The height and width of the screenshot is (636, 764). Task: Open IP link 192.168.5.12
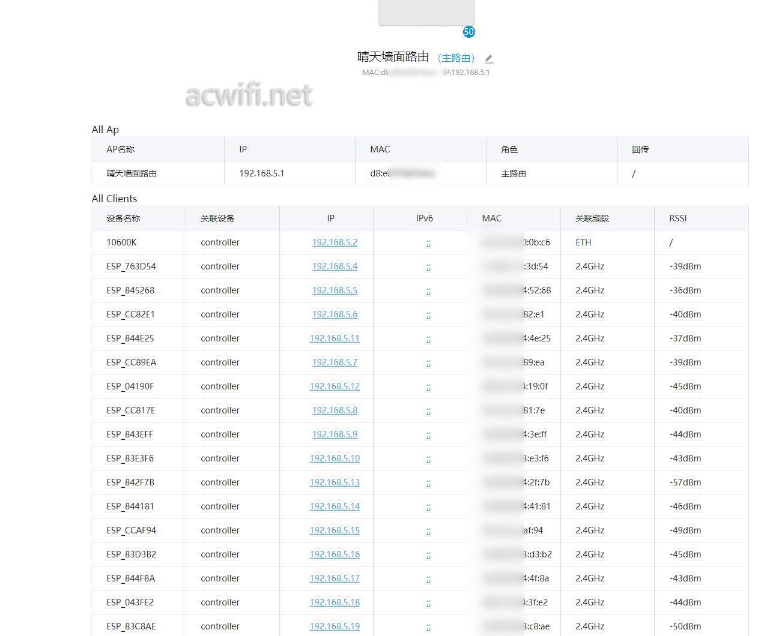point(335,386)
